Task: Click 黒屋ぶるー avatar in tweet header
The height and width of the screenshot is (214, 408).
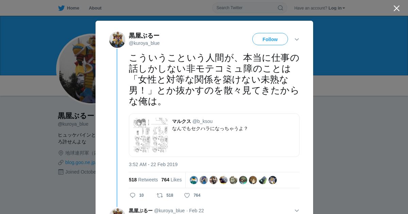Action: point(117,40)
